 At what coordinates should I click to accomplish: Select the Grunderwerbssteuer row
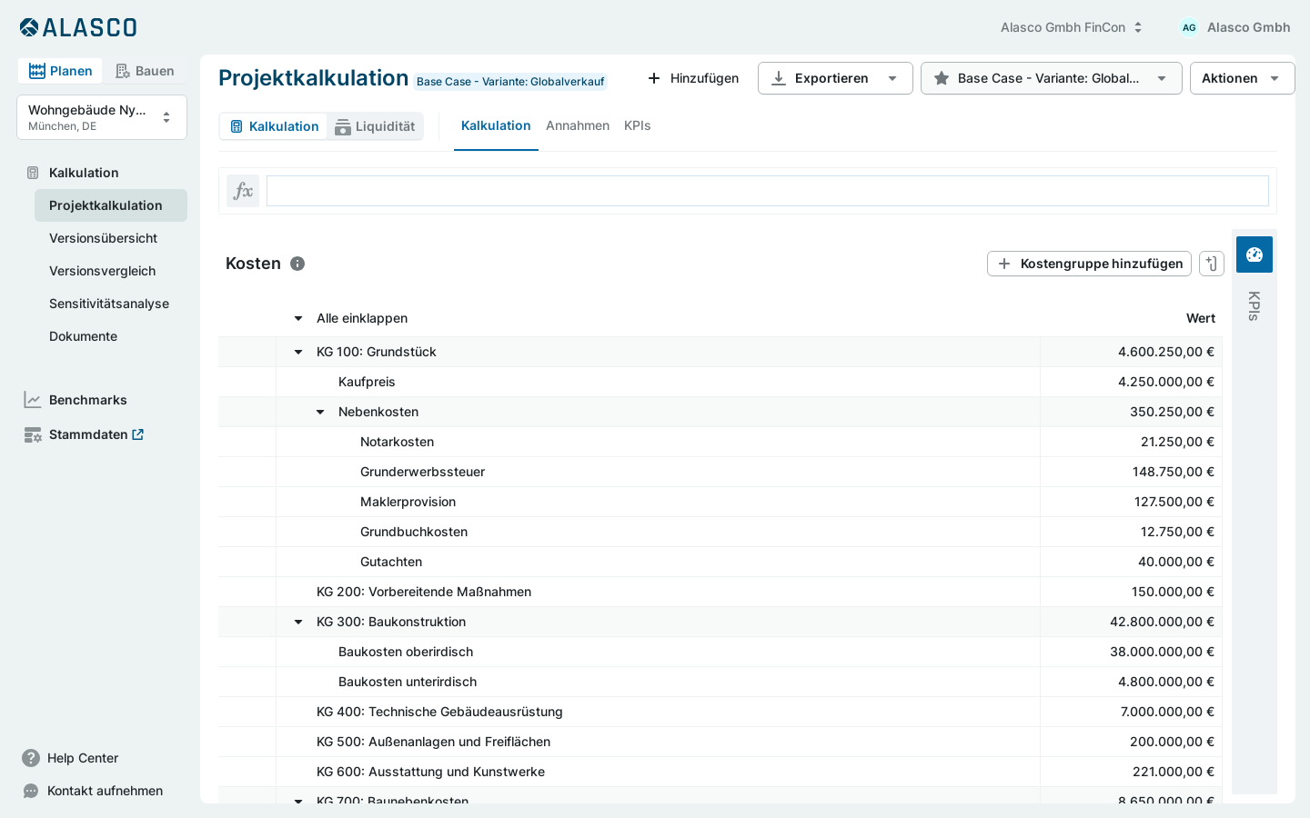tap(720, 472)
